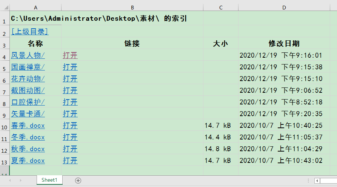Select row 1 header
The height and width of the screenshot is (187, 337).
[x=5, y=18]
